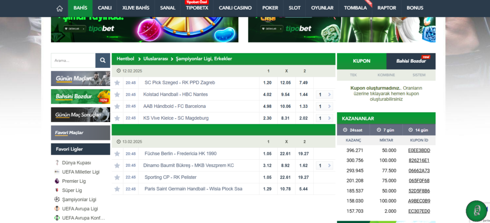Screen dimensions: 490x223
Task: Open the SLOT menu item
Action: coord(295,8)
